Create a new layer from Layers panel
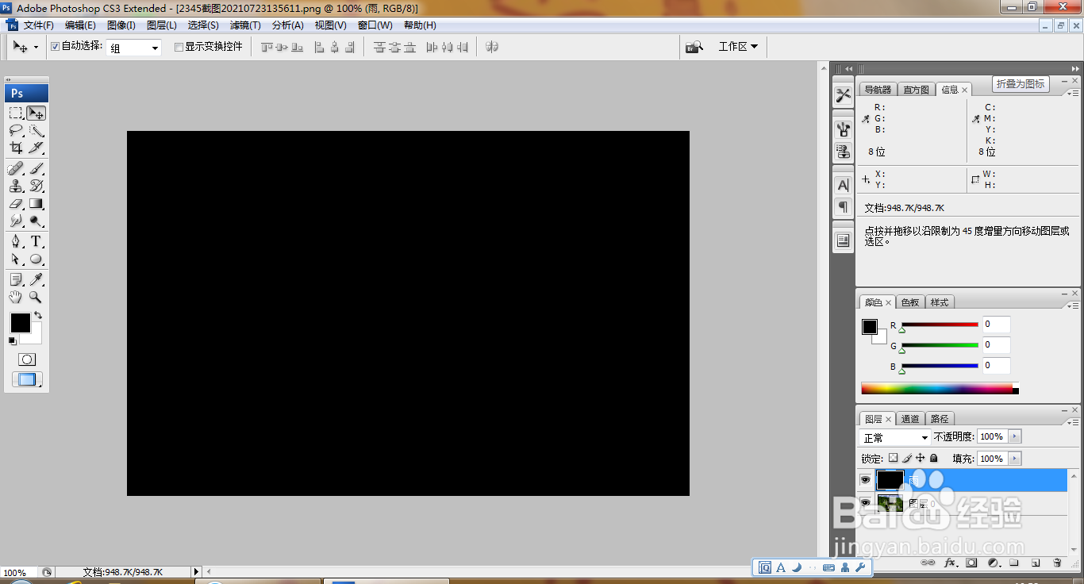1084x584 pixels. 1036,563
